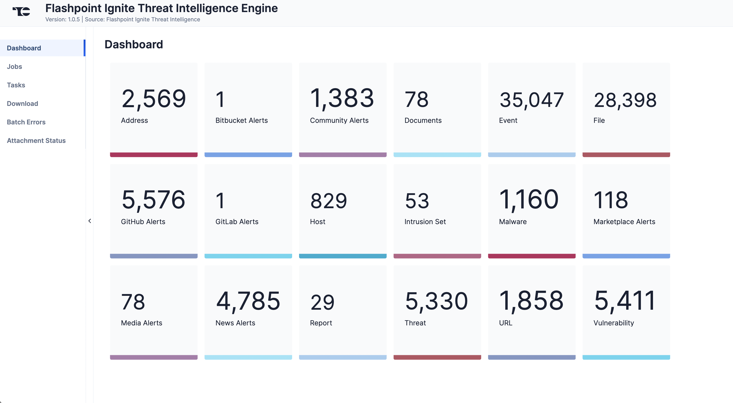The image size is (733, 403).
Task: View the Attachment Status page
Action: click(36, 140)
